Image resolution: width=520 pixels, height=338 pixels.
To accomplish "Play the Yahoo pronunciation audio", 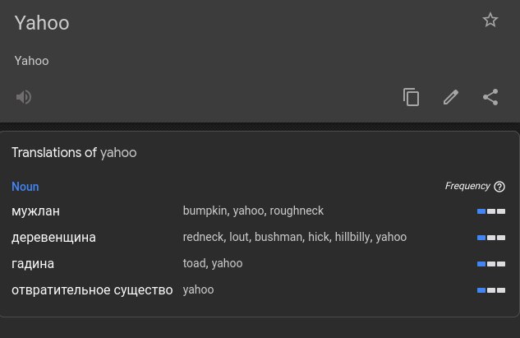I will point(24,97).
